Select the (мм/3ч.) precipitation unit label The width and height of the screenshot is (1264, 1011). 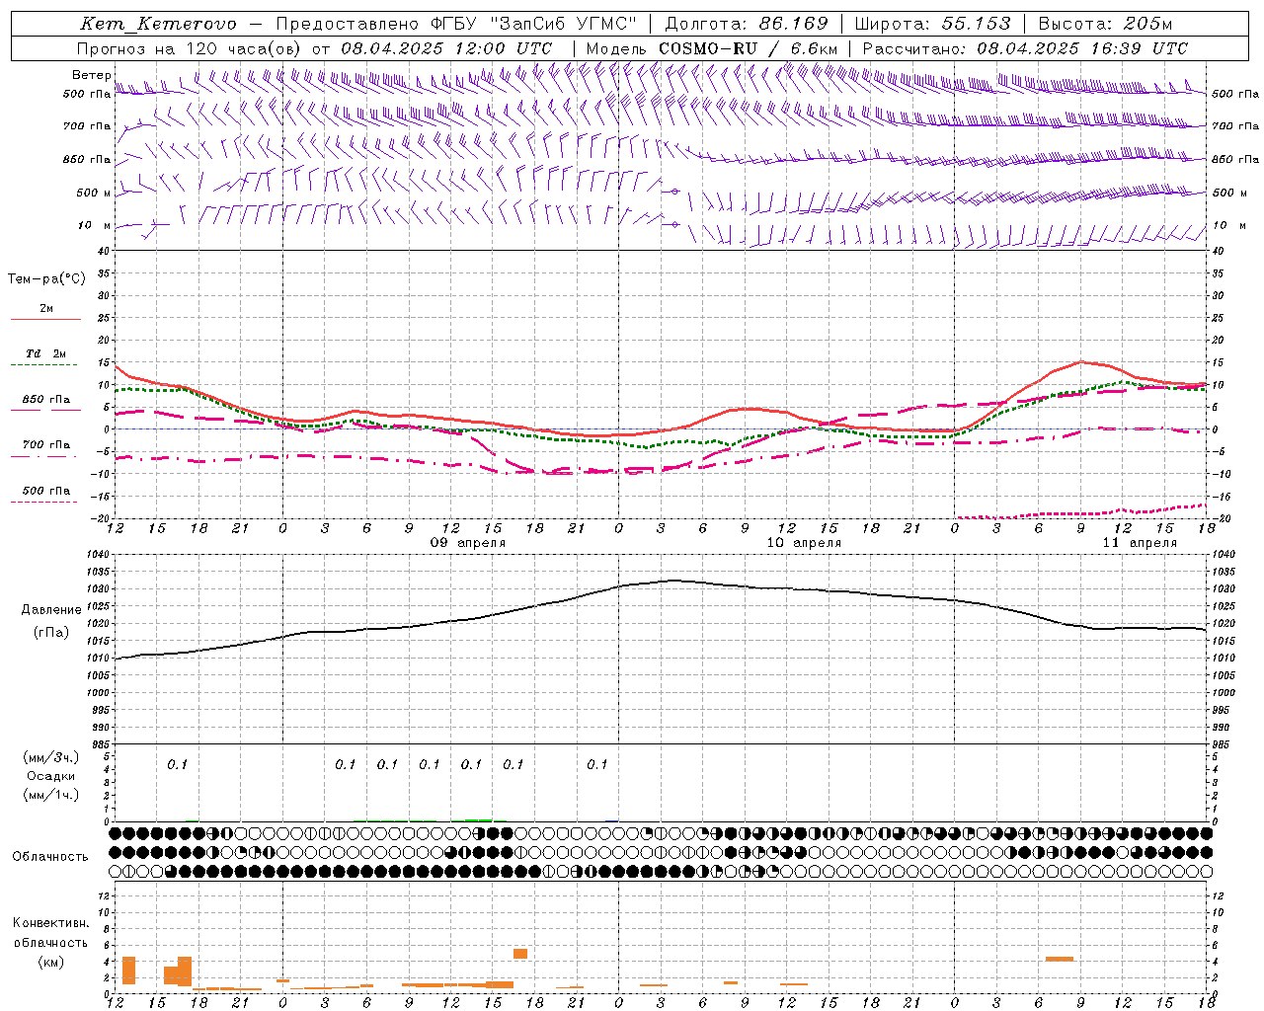(x=51, y=757)
